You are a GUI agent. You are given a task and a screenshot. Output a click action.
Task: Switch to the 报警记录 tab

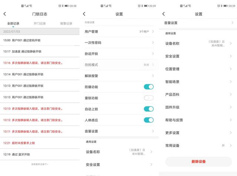tap(66, 24)
